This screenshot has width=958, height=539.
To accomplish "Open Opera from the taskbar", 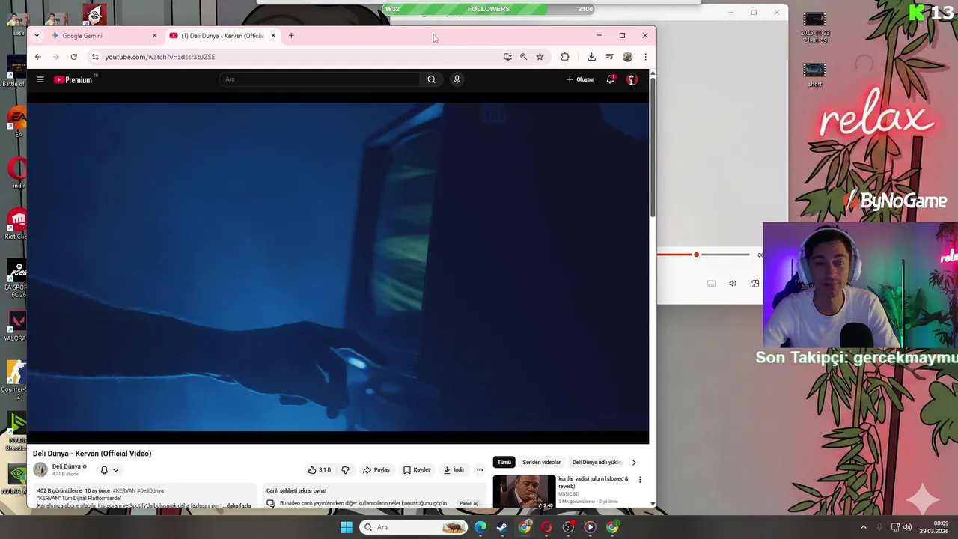I will (546, 527).
